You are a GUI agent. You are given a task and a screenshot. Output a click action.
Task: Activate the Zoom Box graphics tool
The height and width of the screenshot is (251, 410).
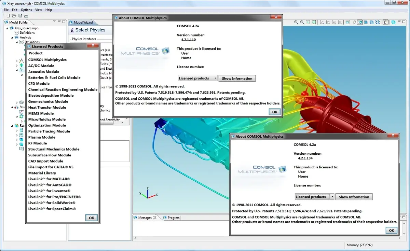click(308, 22)
